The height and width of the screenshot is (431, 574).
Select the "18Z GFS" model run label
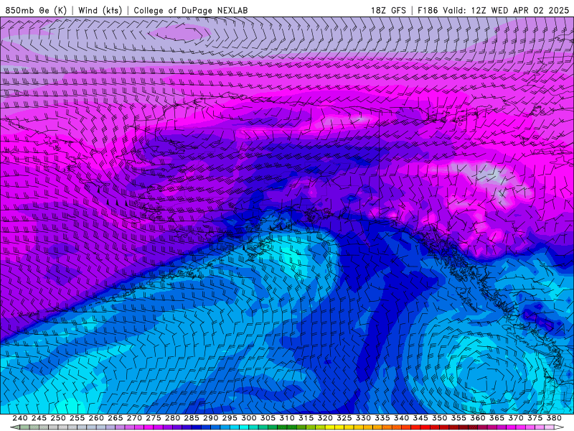(x=388, y=10)
